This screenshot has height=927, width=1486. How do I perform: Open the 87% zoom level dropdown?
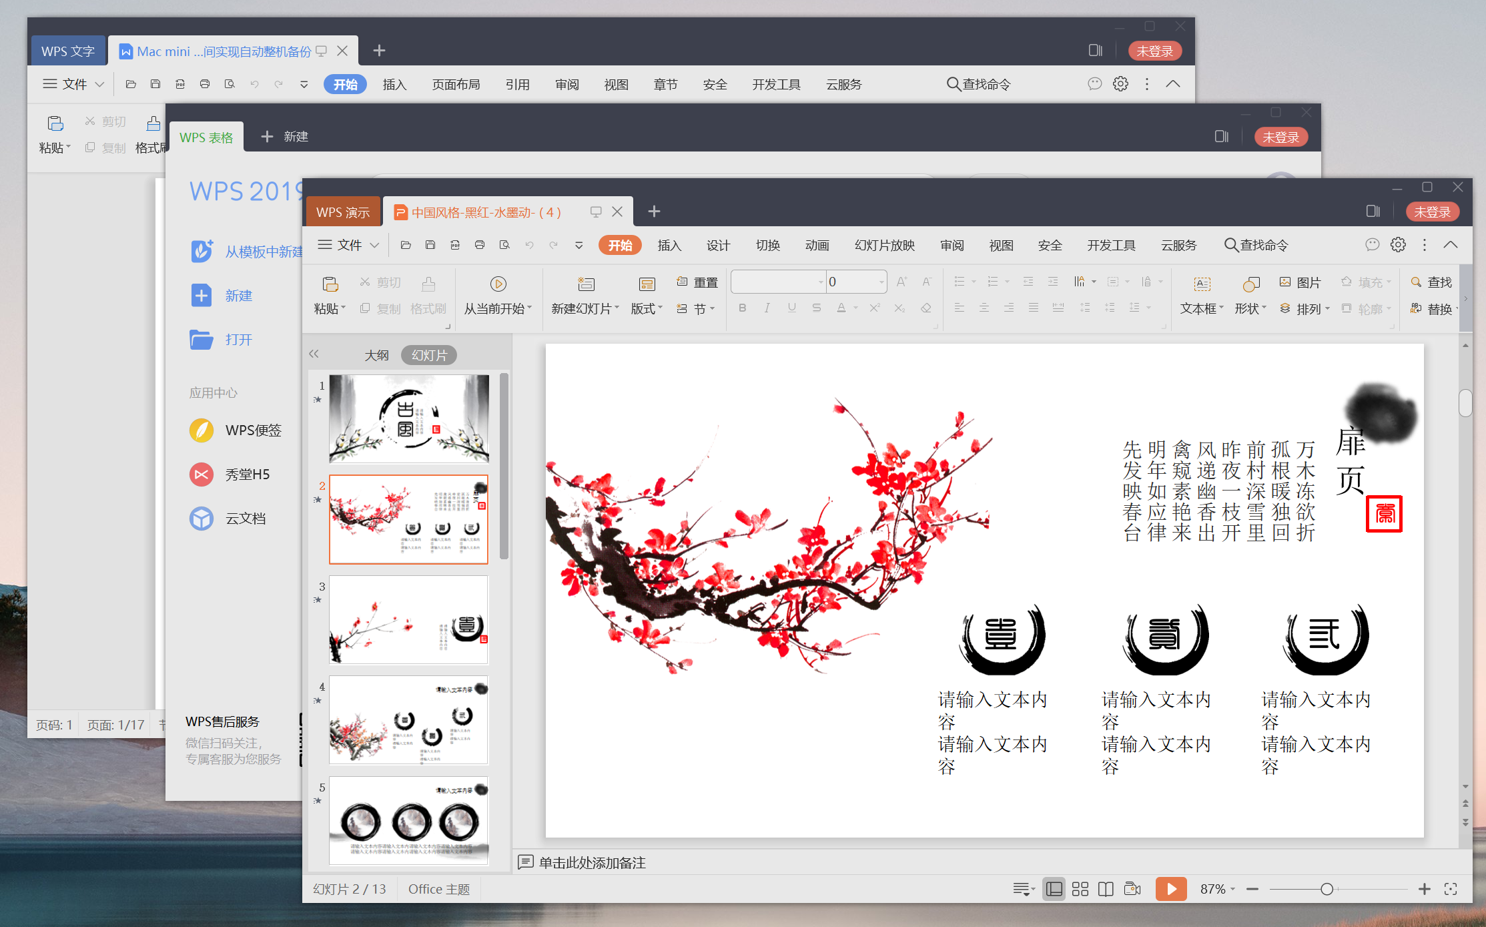pos(1217,889)
